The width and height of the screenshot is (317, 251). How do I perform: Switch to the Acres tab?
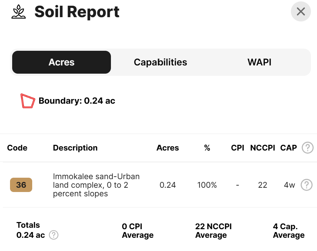coord(62,62)
